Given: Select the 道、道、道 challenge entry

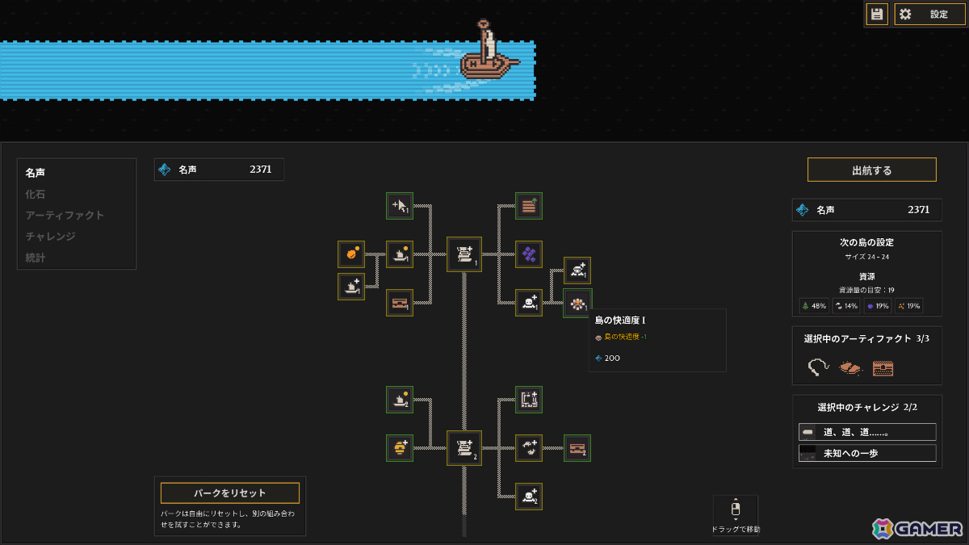Looking at the screenshot, I should click(x=867, y=432).
